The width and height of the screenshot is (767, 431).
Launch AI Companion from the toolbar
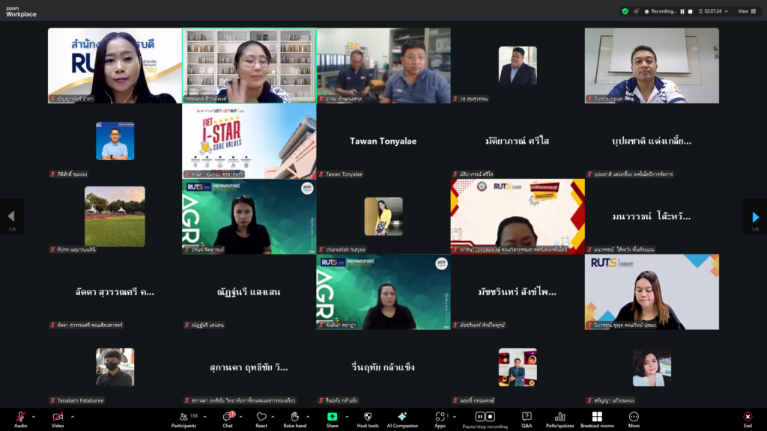point(402,418)
